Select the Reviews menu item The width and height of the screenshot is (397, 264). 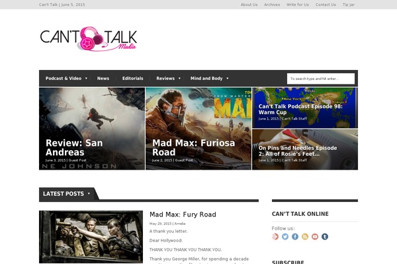pyautogui.click(x=165, y=79)
